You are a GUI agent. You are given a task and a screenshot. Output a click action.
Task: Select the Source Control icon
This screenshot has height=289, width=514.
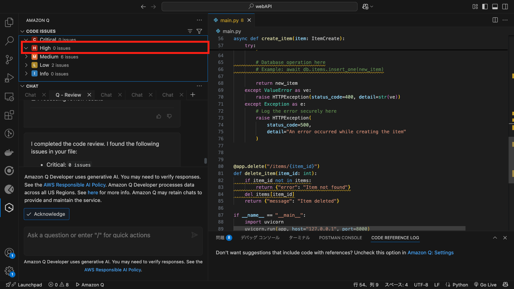pyautogui.click(x=9, y=59)
